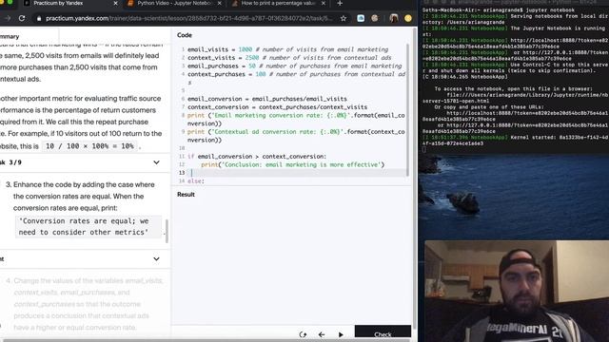
Task: Open the Summary tab in the lesson panel
Action: [x=10, y=36]
